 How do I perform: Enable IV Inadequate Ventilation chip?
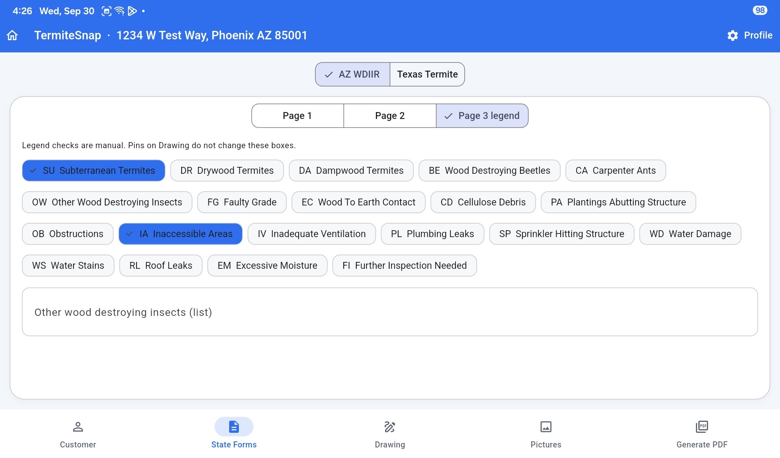(x=312, y=234)
